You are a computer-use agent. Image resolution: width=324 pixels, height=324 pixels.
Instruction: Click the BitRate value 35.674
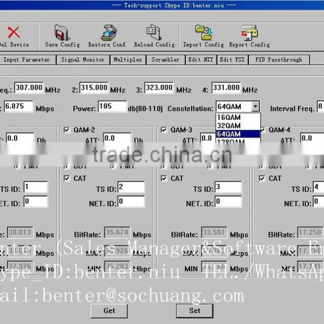[x=117, y=232]
